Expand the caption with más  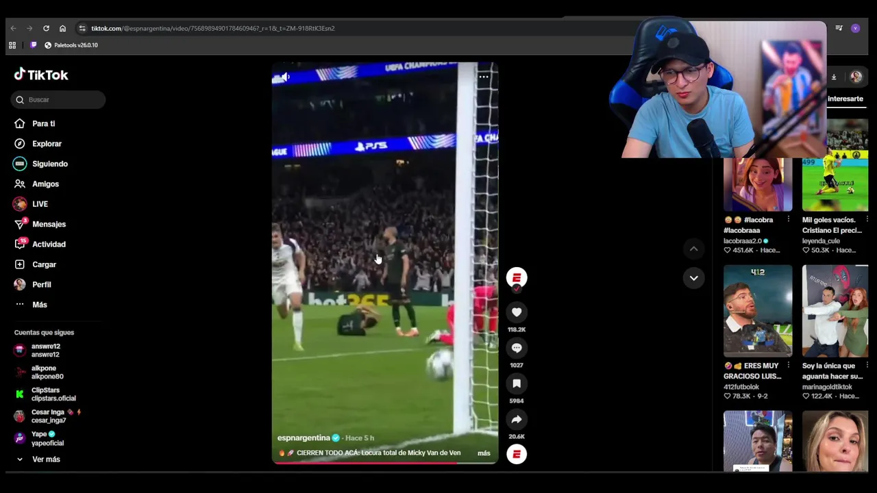tap(484, 453)
